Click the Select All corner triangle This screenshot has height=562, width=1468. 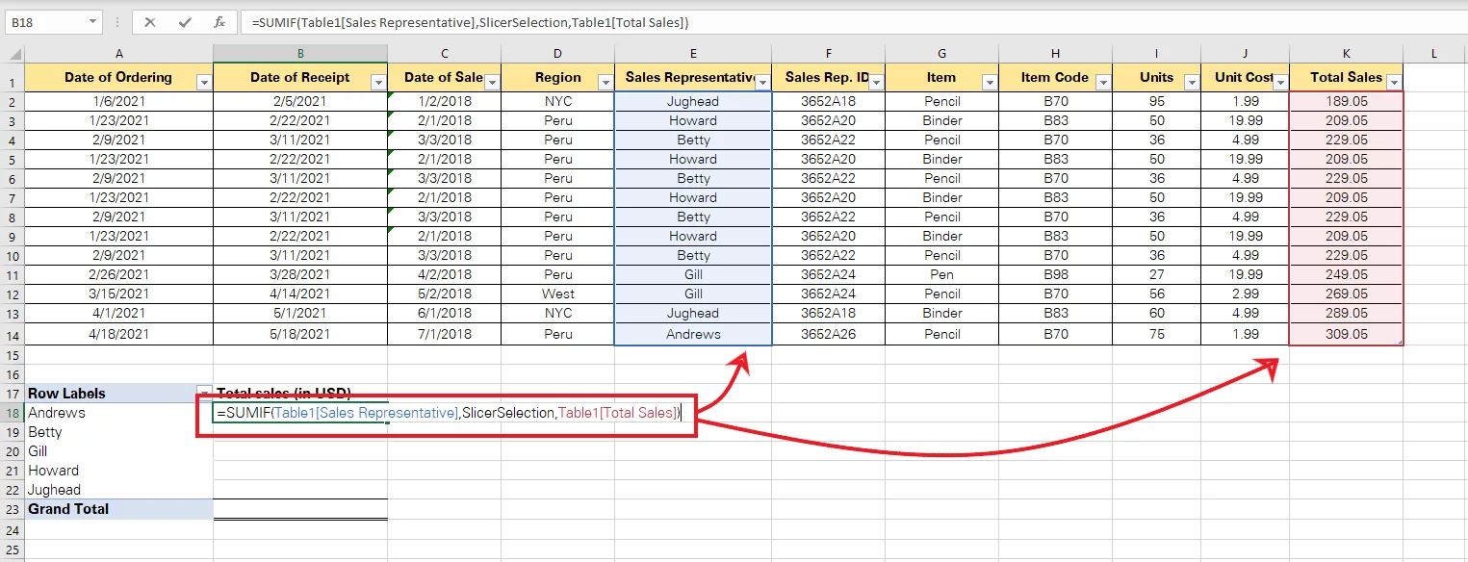(12, 54)
